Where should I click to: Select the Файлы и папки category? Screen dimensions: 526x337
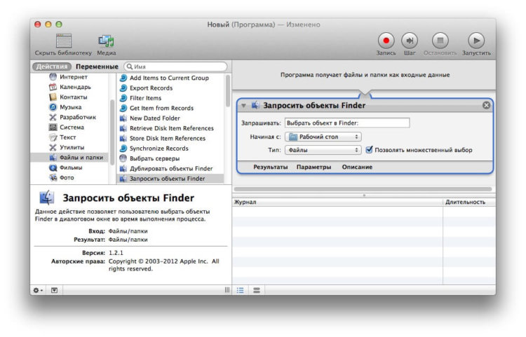(x=69, y=157)
